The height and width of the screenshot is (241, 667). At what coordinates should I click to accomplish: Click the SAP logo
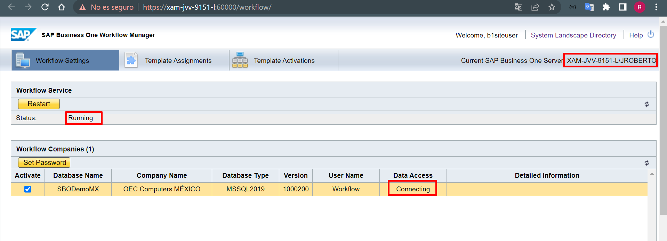coord(23,35)
